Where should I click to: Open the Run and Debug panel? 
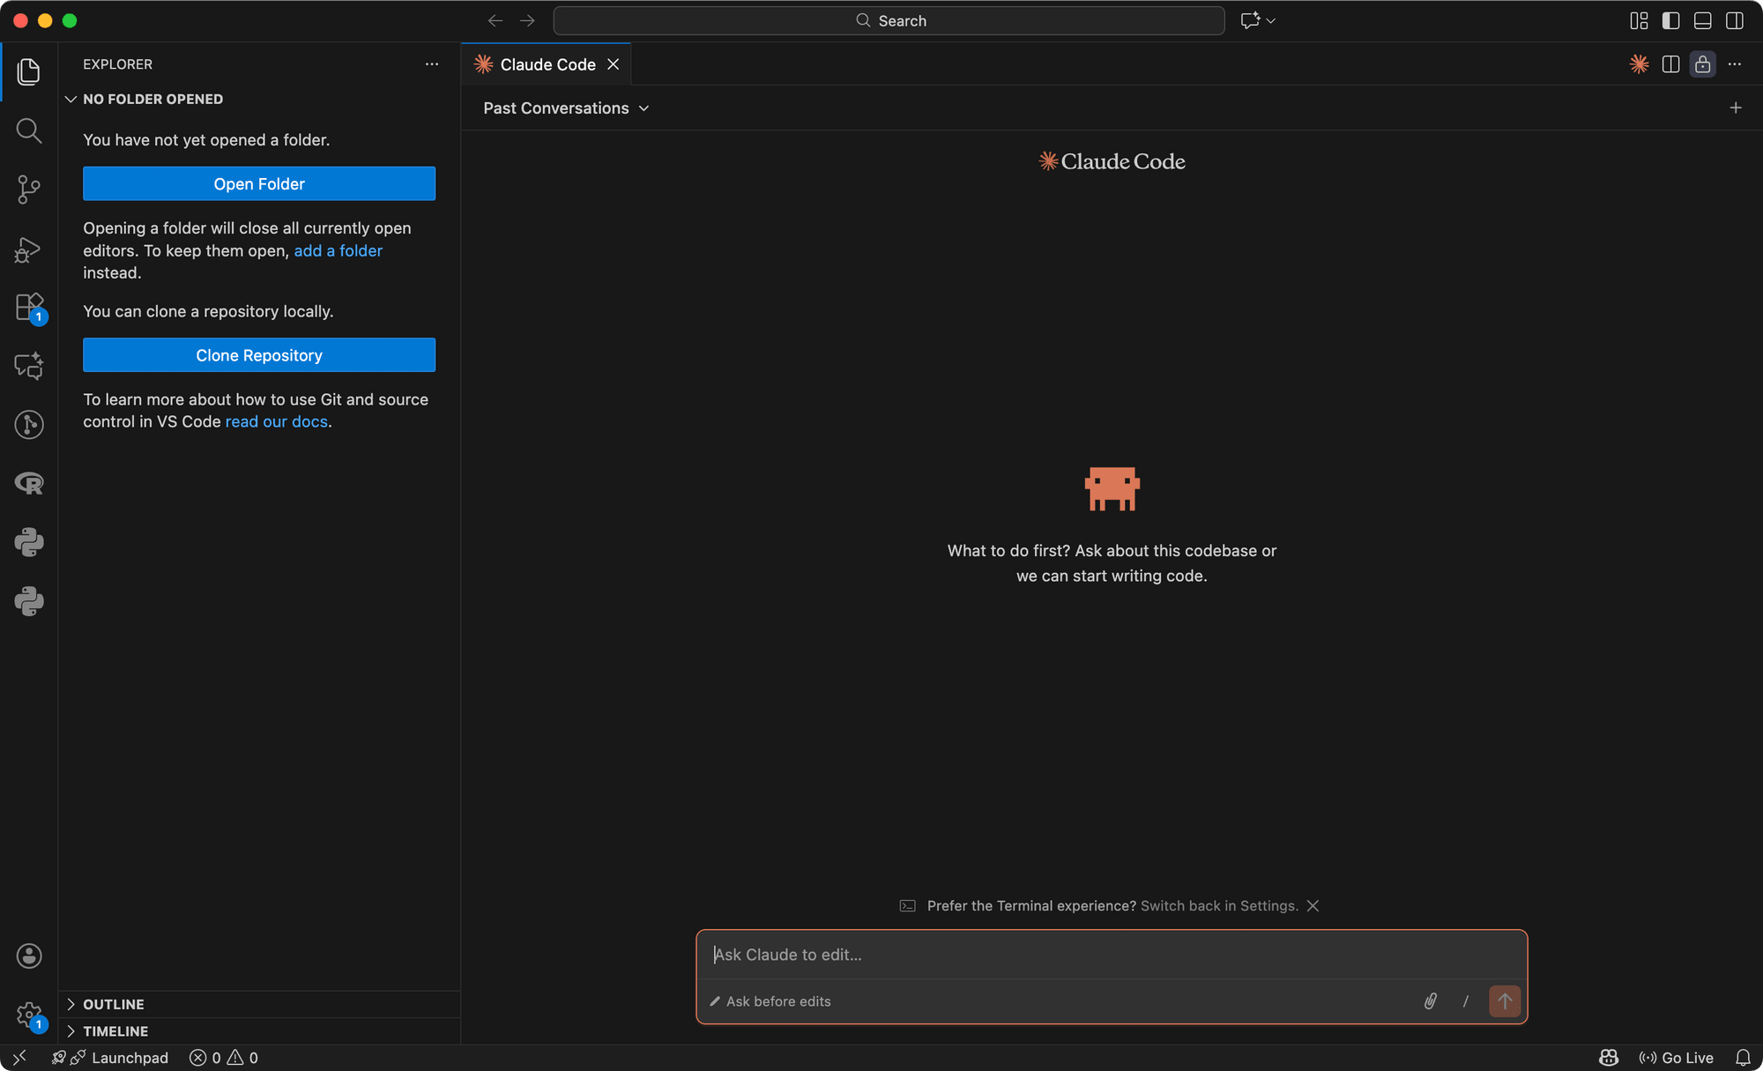[29, 250]
